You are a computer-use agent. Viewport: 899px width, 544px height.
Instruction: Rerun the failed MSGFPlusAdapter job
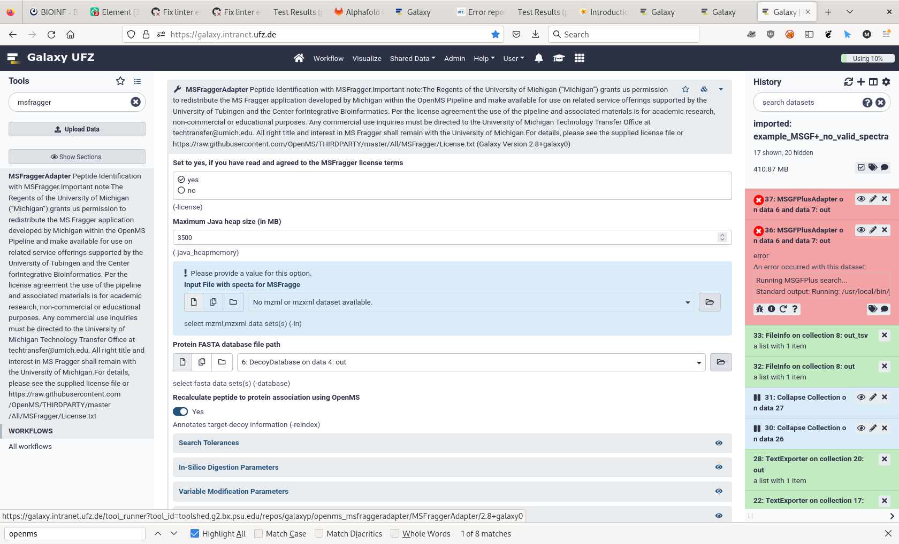coord(783,309)
